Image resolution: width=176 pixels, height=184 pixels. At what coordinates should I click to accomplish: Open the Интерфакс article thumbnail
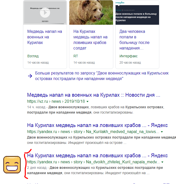click(137, 12)
